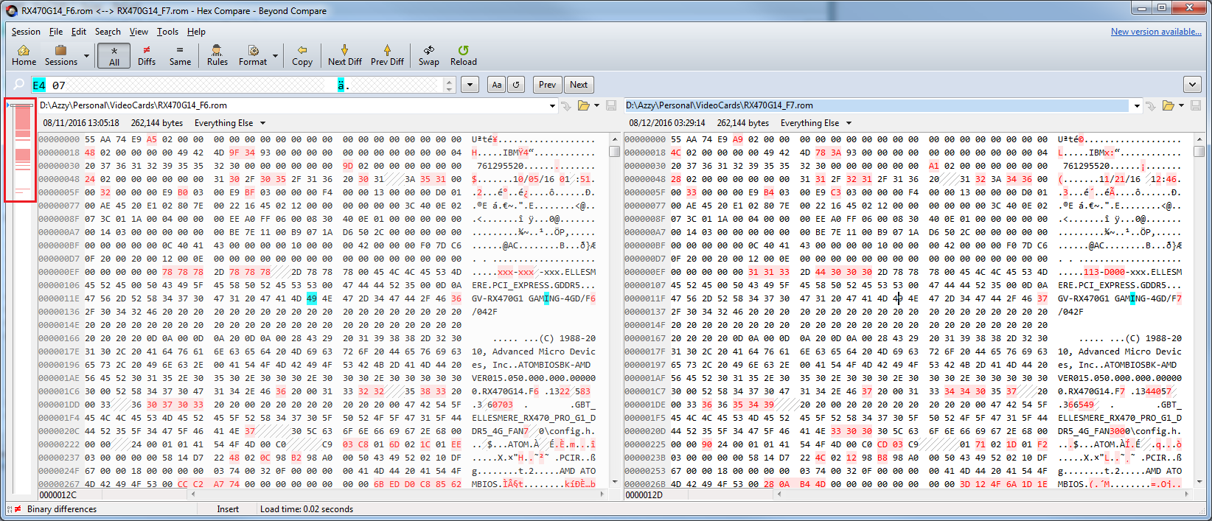Click the Format toolbar icon
The width and height of the screenshot is (1212, 521).
pos(253,55)
